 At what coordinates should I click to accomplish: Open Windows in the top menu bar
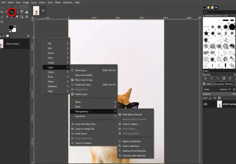(68, 2)
